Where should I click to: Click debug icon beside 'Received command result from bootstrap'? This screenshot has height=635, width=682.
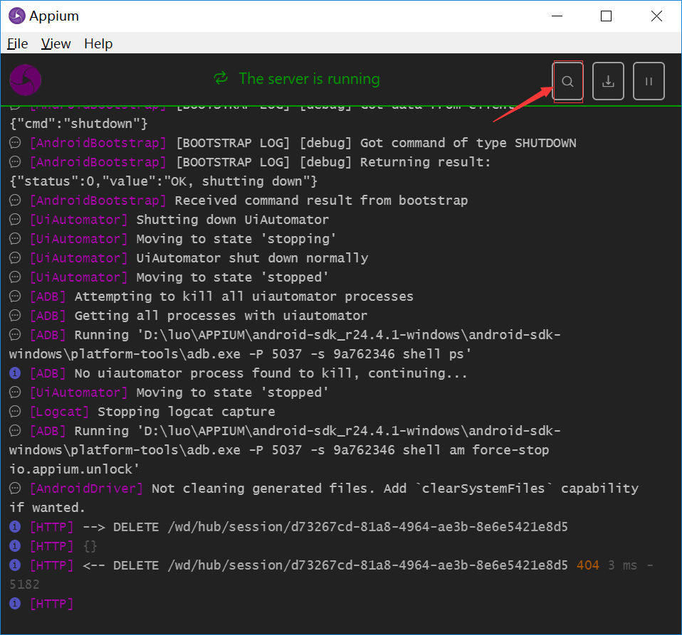[x=15, y=200]
